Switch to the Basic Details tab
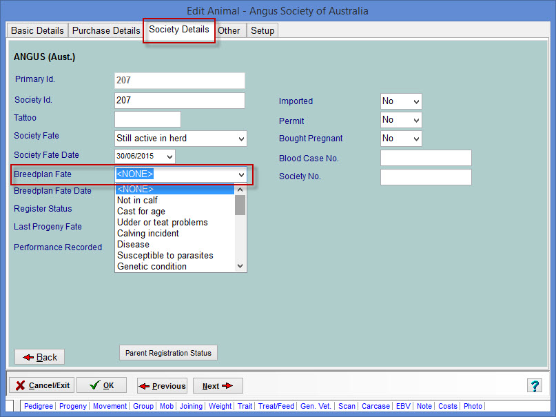 pyautogui.click(x=37, y=30)
